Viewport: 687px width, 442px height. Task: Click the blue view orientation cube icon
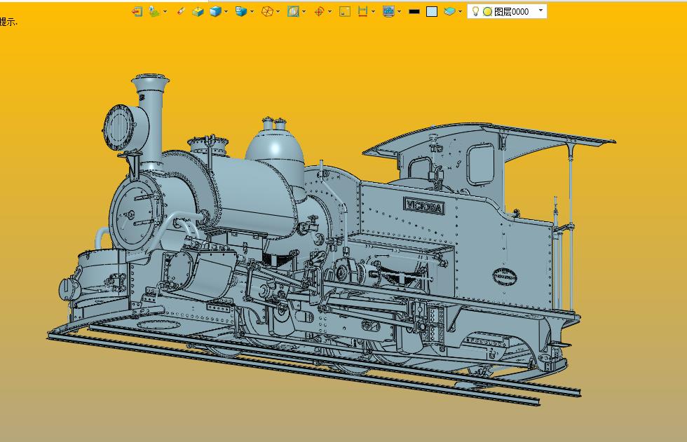(241, 11)
